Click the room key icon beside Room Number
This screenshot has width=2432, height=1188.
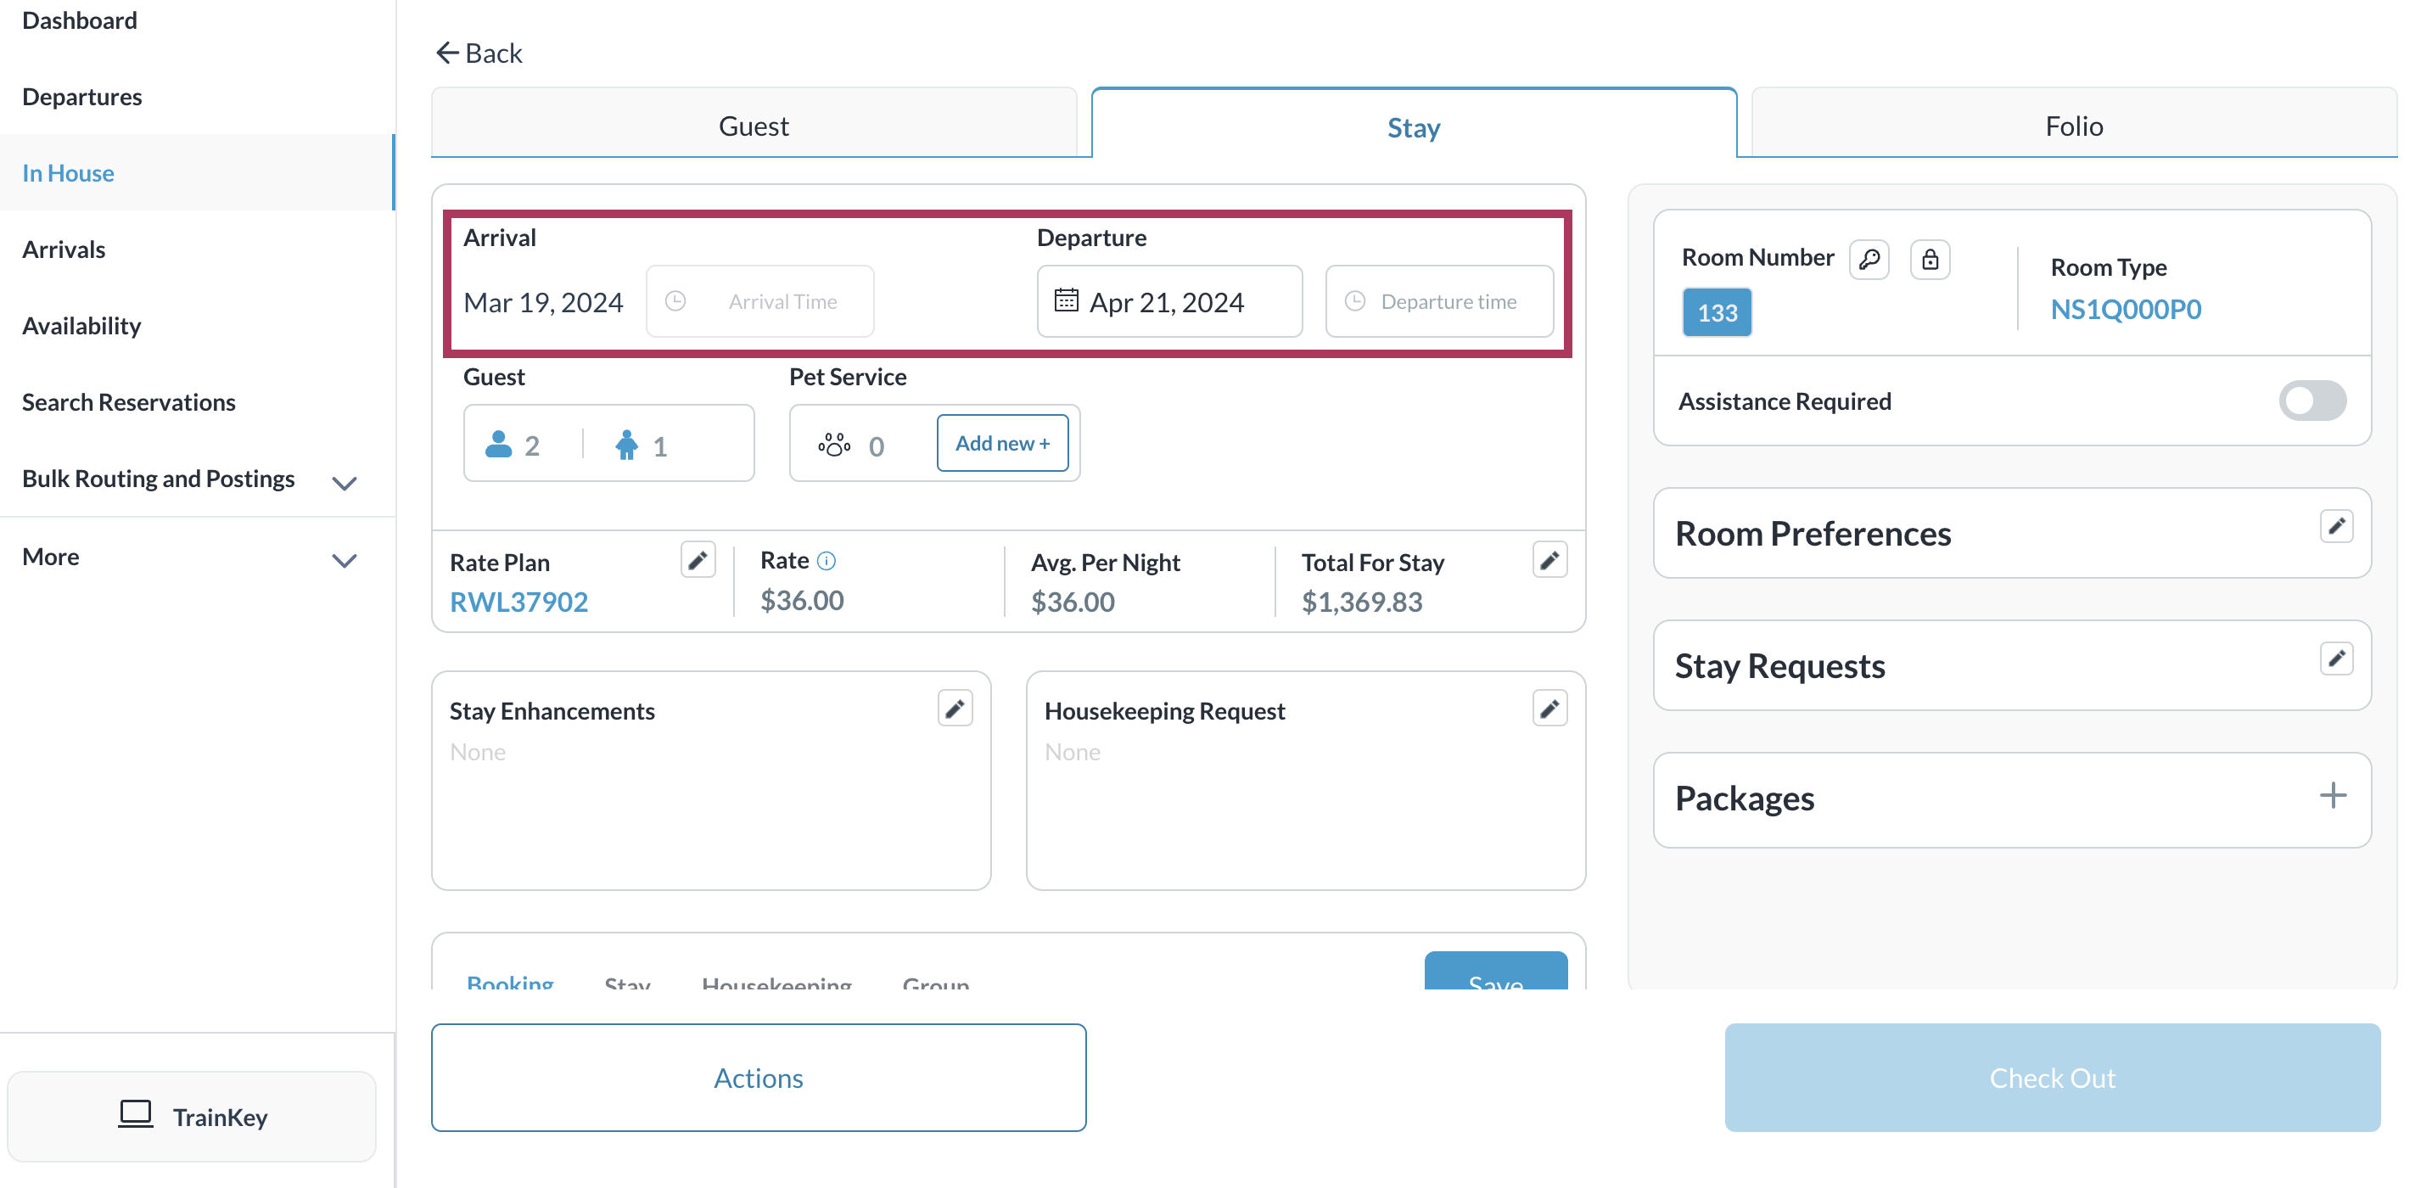pyautogui.click(x=1869, y=260)
